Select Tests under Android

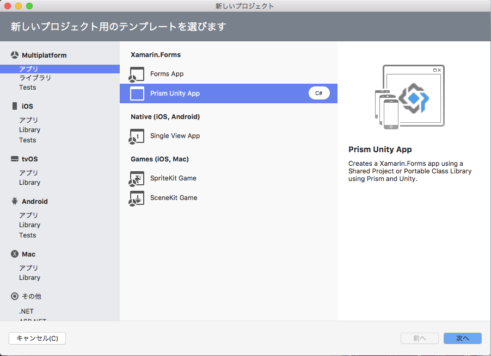[28, 235]
